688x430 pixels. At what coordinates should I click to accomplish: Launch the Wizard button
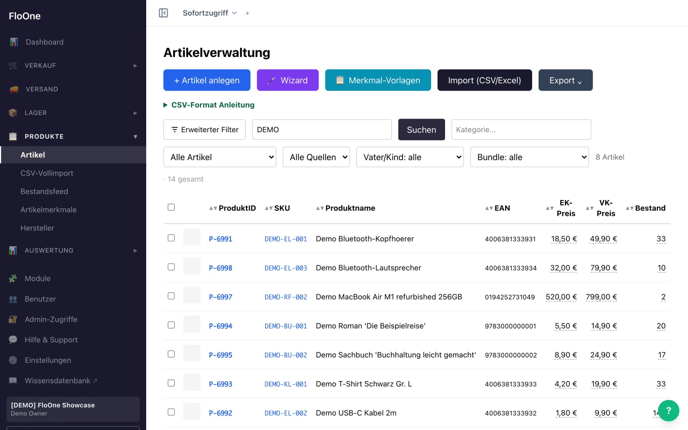288,80
